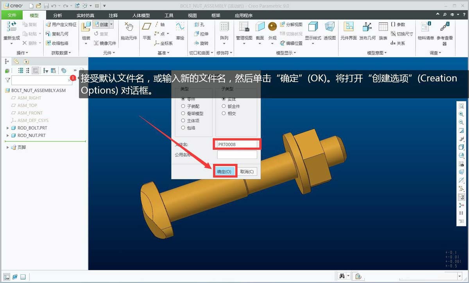The width and height of the screenshot is (469, 283).
Task: Click the Create (创建) component button
Action: point(100,25)
